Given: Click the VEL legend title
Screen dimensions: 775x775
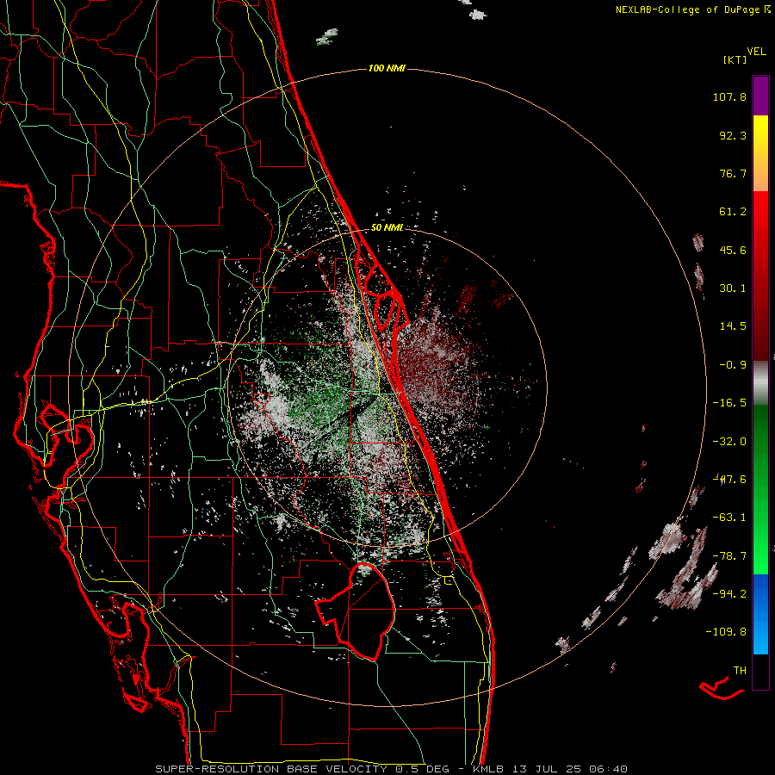Looking at the screenshot, I should [757, 52].
